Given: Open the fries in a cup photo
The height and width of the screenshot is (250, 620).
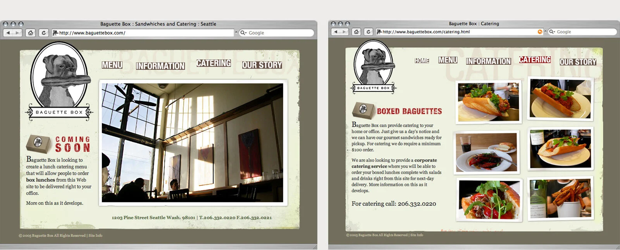Looking at the screenshot, I should (560, 198).
